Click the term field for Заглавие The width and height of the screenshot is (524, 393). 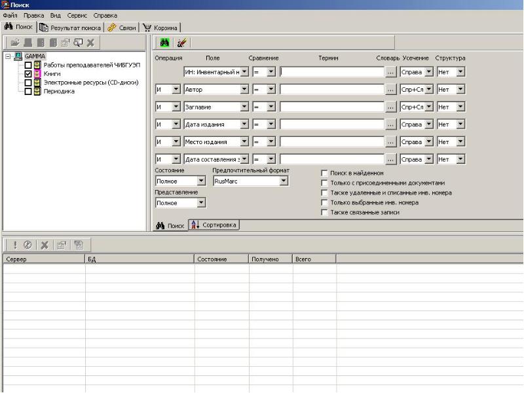coord(332,107)
